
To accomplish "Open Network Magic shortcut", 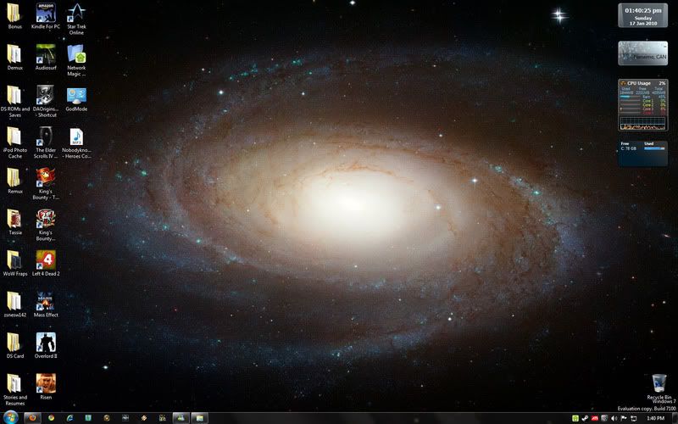I will [x=76, y=54].
